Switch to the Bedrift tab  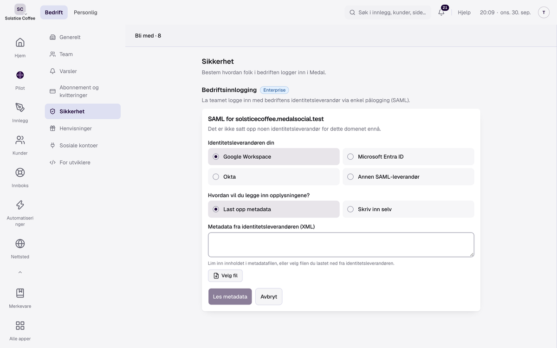pyautogui.click(x=54, y=13)
